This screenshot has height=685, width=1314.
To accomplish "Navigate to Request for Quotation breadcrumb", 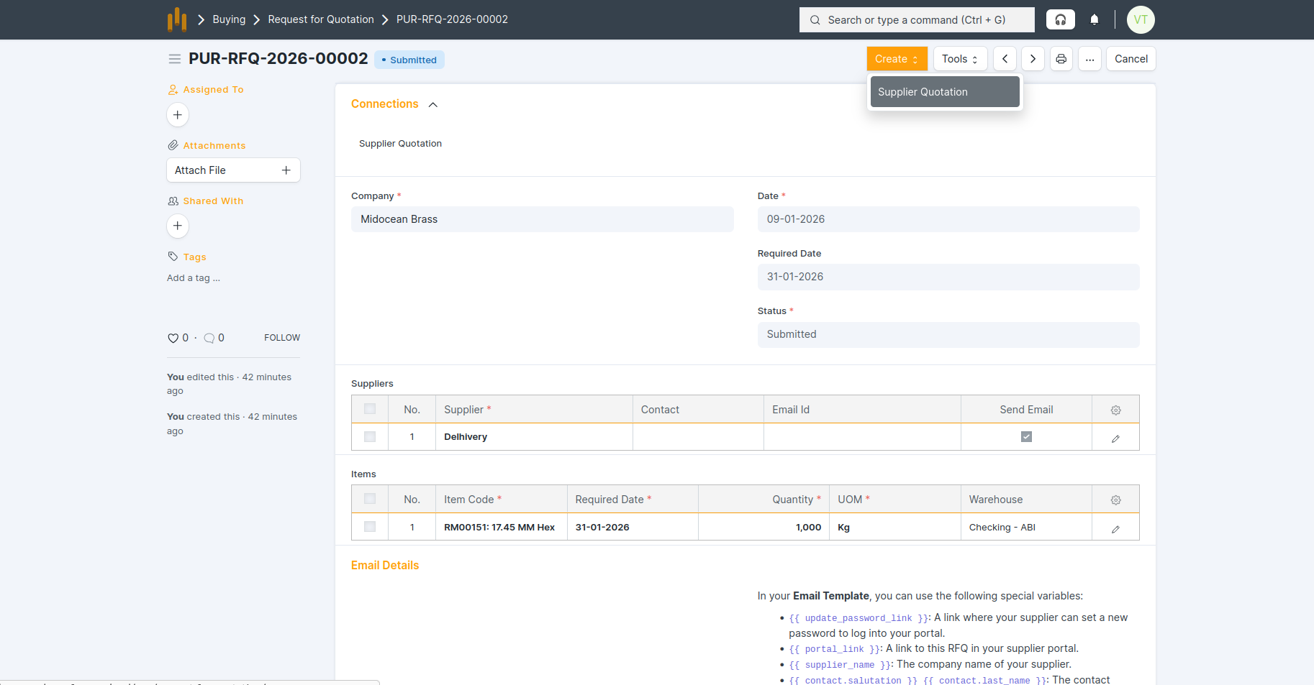I will [x=321, y=19].
